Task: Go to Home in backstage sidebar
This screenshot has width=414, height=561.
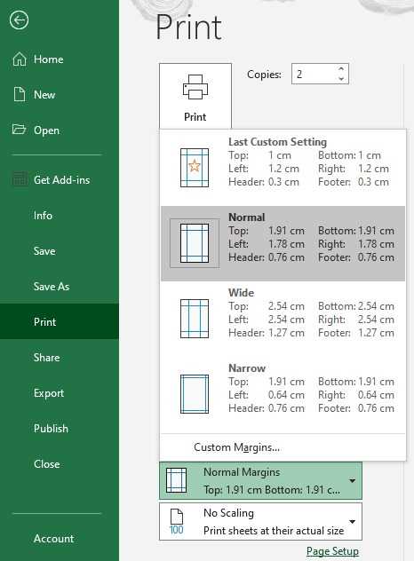Action: click(x=48, y=59)
